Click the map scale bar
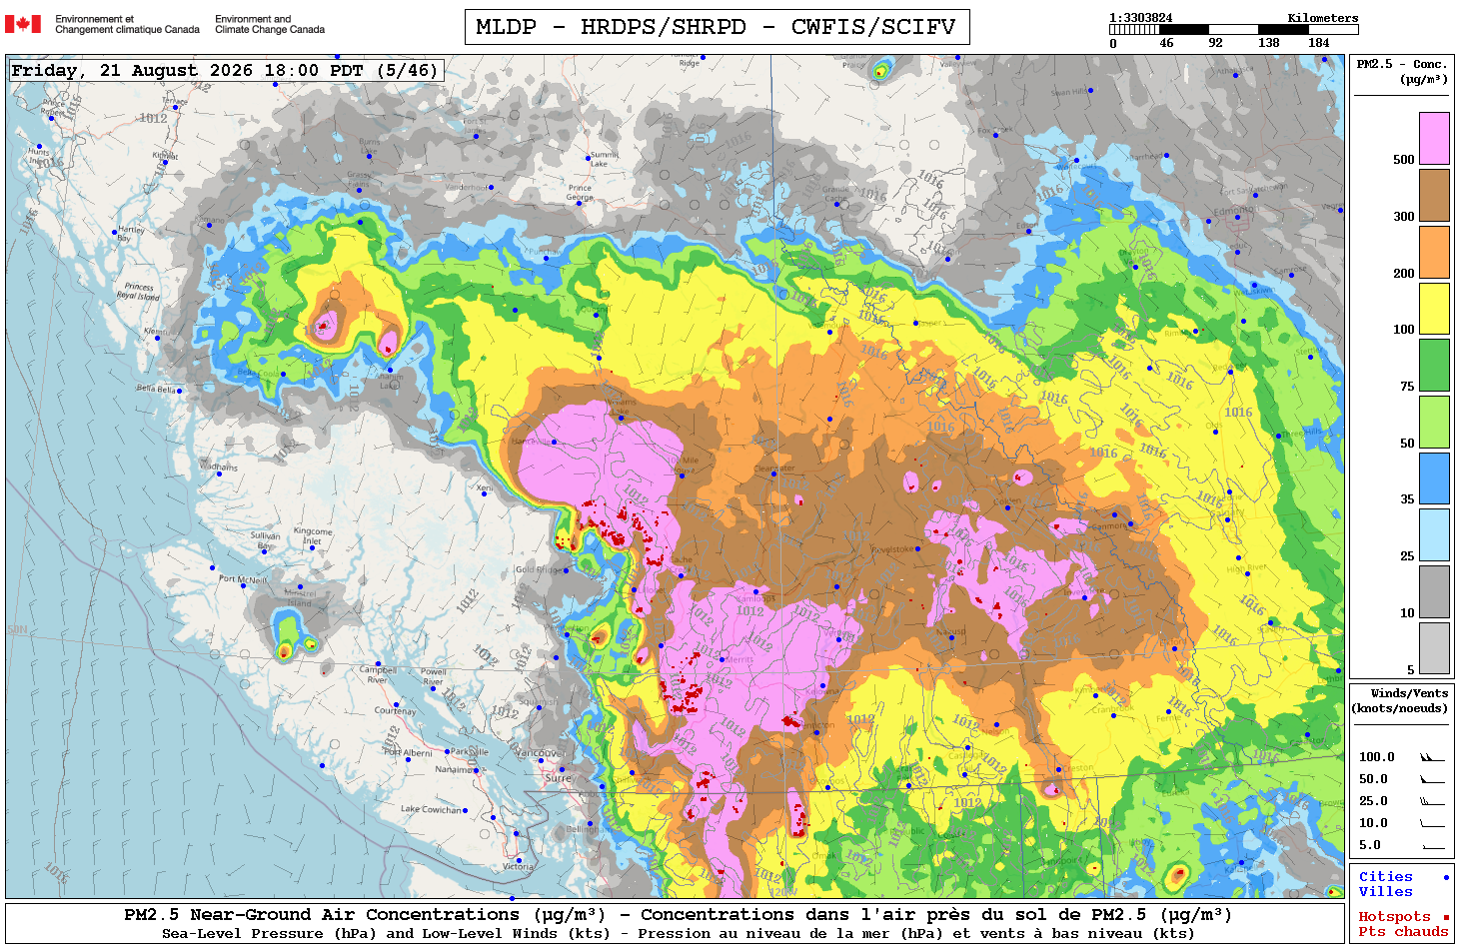The height and width of the screenshot is (949, 1459). (x=1233, y=30)
